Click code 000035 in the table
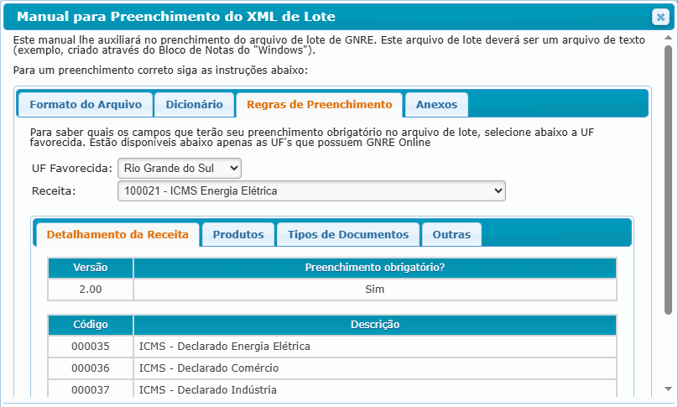The height and width of the screenshot is (407, 678). pyautogui.click(x=91, y=347)
